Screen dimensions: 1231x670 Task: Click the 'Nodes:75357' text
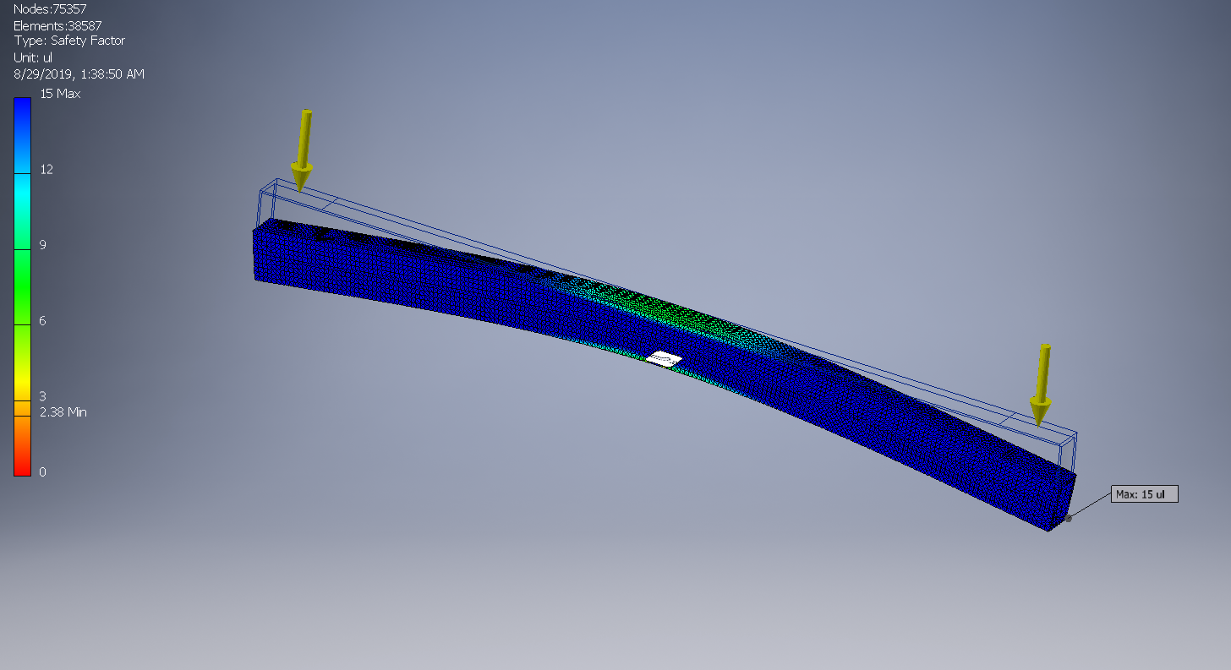(50, 8)
